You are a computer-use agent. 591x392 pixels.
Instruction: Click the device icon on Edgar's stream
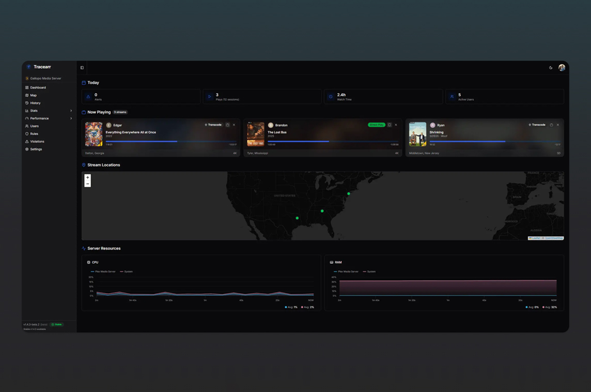(x=227, y=125)
